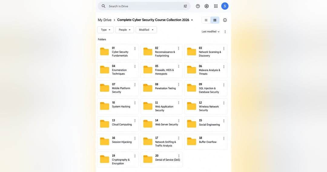327x172 pixels.
Task: Focus the Search in Drive field
Action: coord(144,6)
